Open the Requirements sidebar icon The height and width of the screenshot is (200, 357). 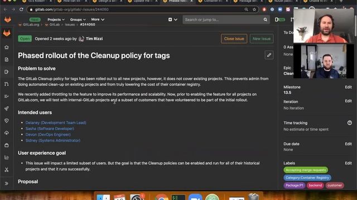click(x=7, y=96)
